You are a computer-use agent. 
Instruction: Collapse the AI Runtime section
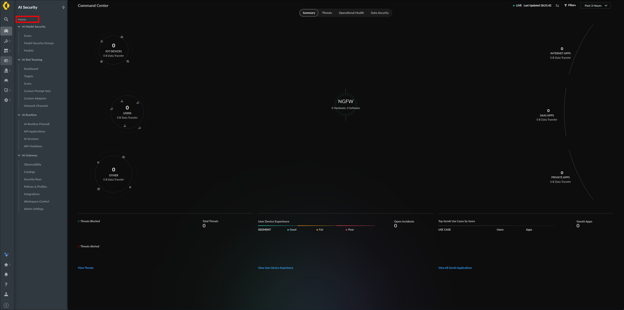(x=19, y=115)
